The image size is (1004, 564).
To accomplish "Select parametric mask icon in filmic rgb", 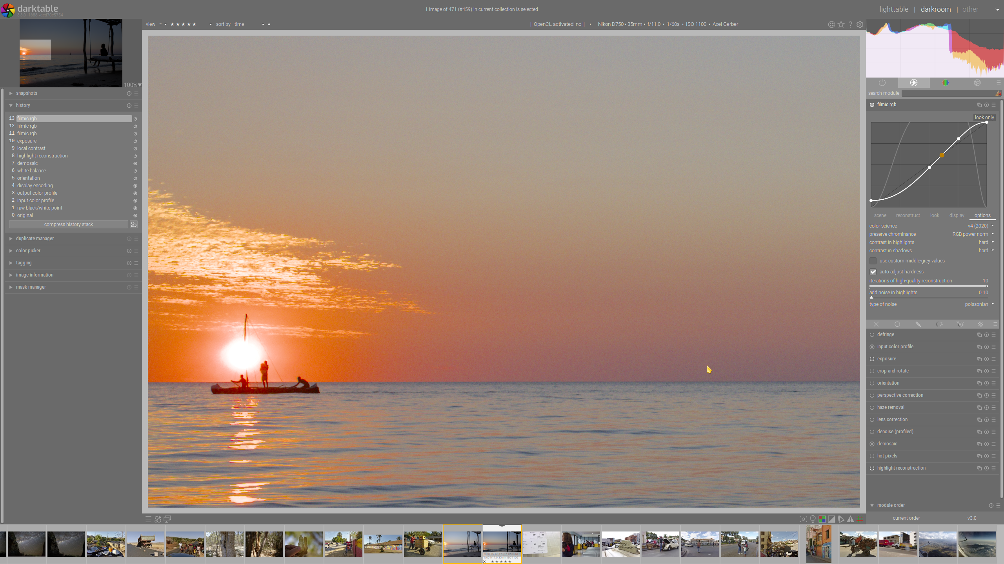I will click(939, 324).
